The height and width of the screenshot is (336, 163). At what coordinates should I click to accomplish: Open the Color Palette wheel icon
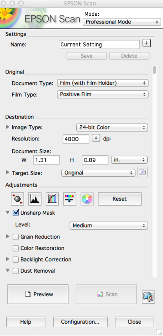tap(87, 199)
